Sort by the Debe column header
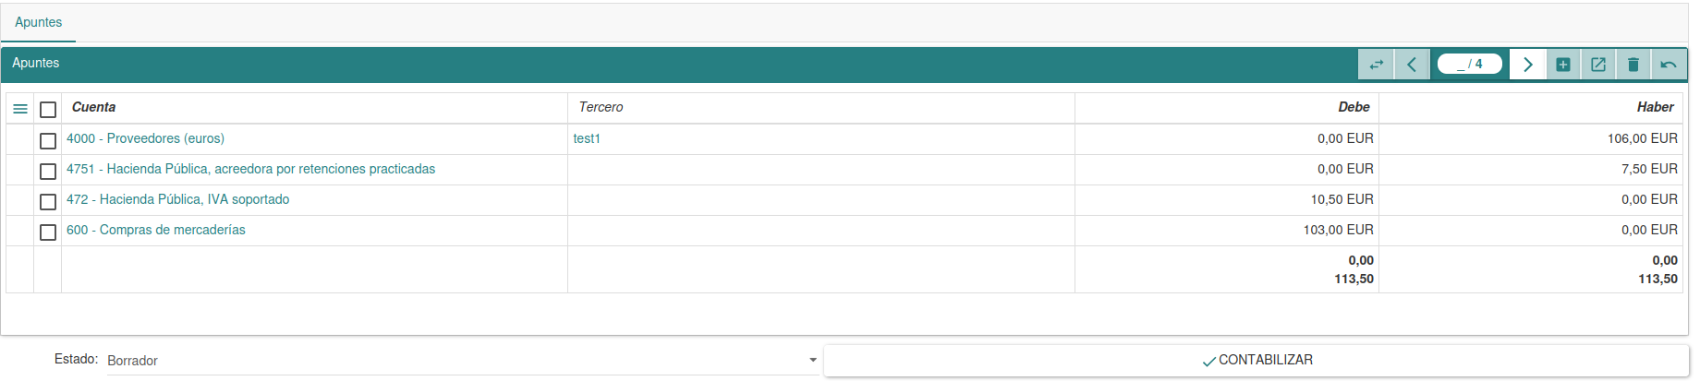This screenshot has width=1700, height=381. tap(1354, 107)
